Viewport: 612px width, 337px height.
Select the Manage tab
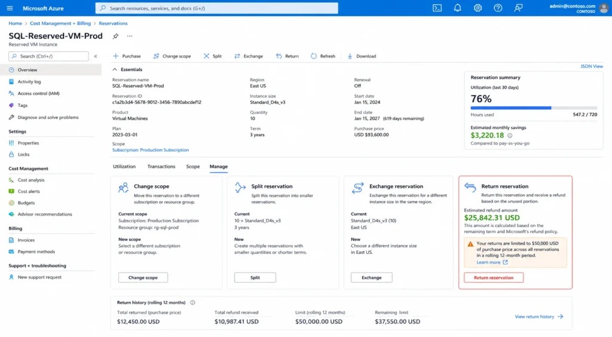pyautogui.click(x=219, y=167)
